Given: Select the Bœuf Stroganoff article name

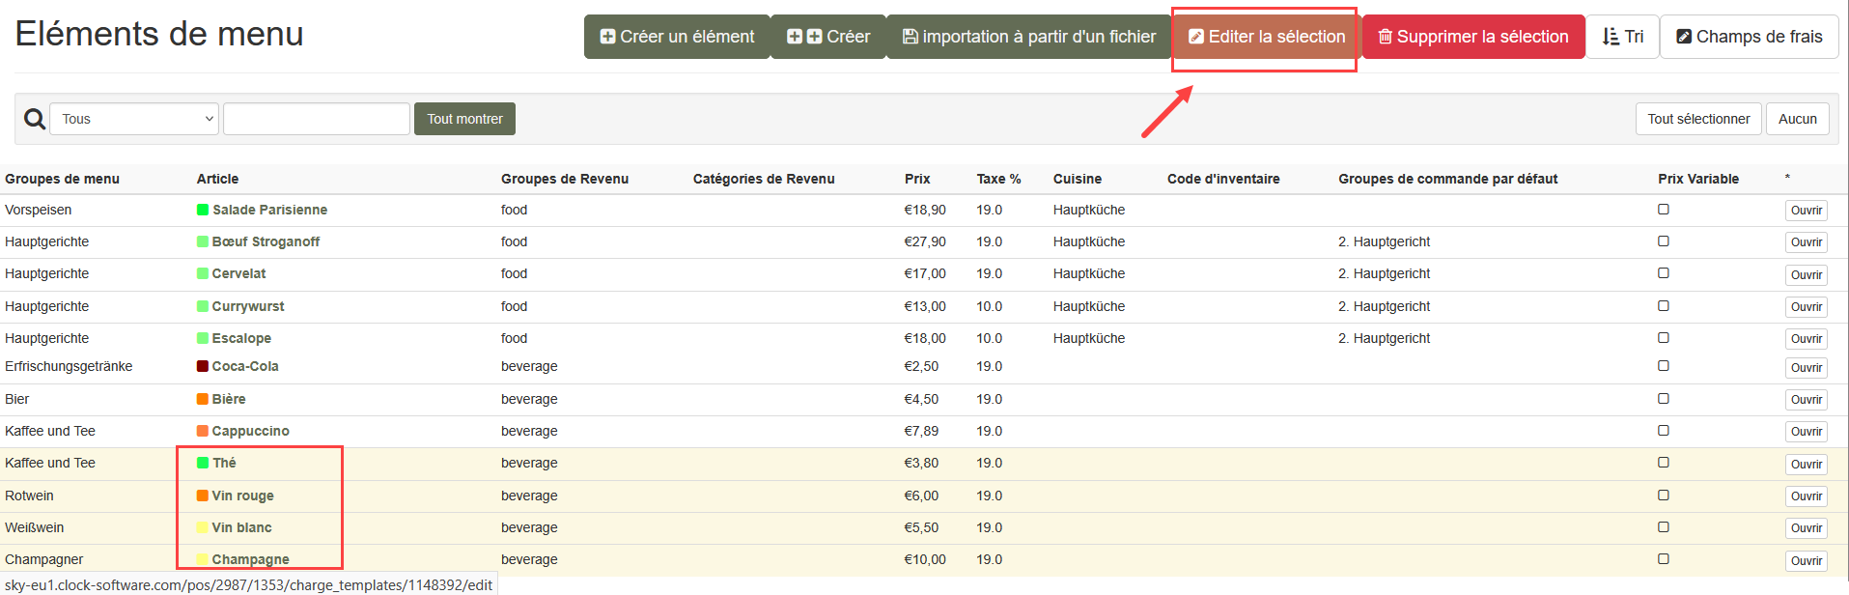Looking at the screenshot, I should tap(266, 241).
